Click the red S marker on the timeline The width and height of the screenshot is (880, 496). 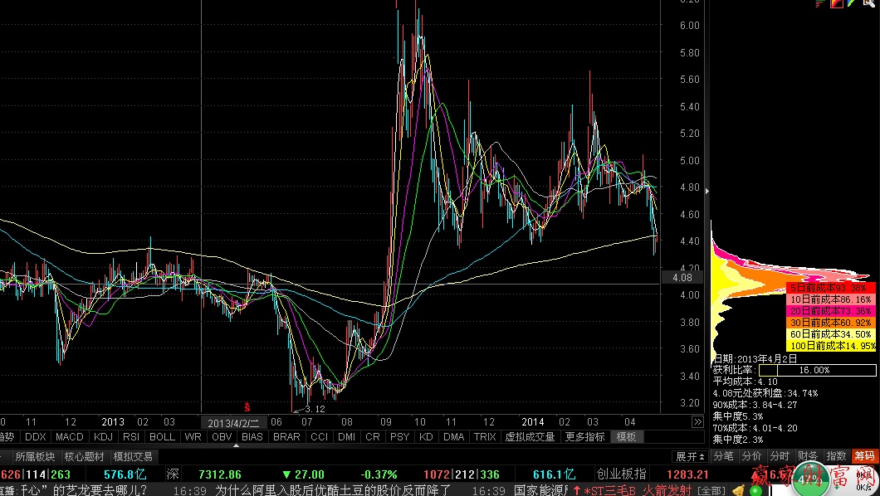point(247,406)
